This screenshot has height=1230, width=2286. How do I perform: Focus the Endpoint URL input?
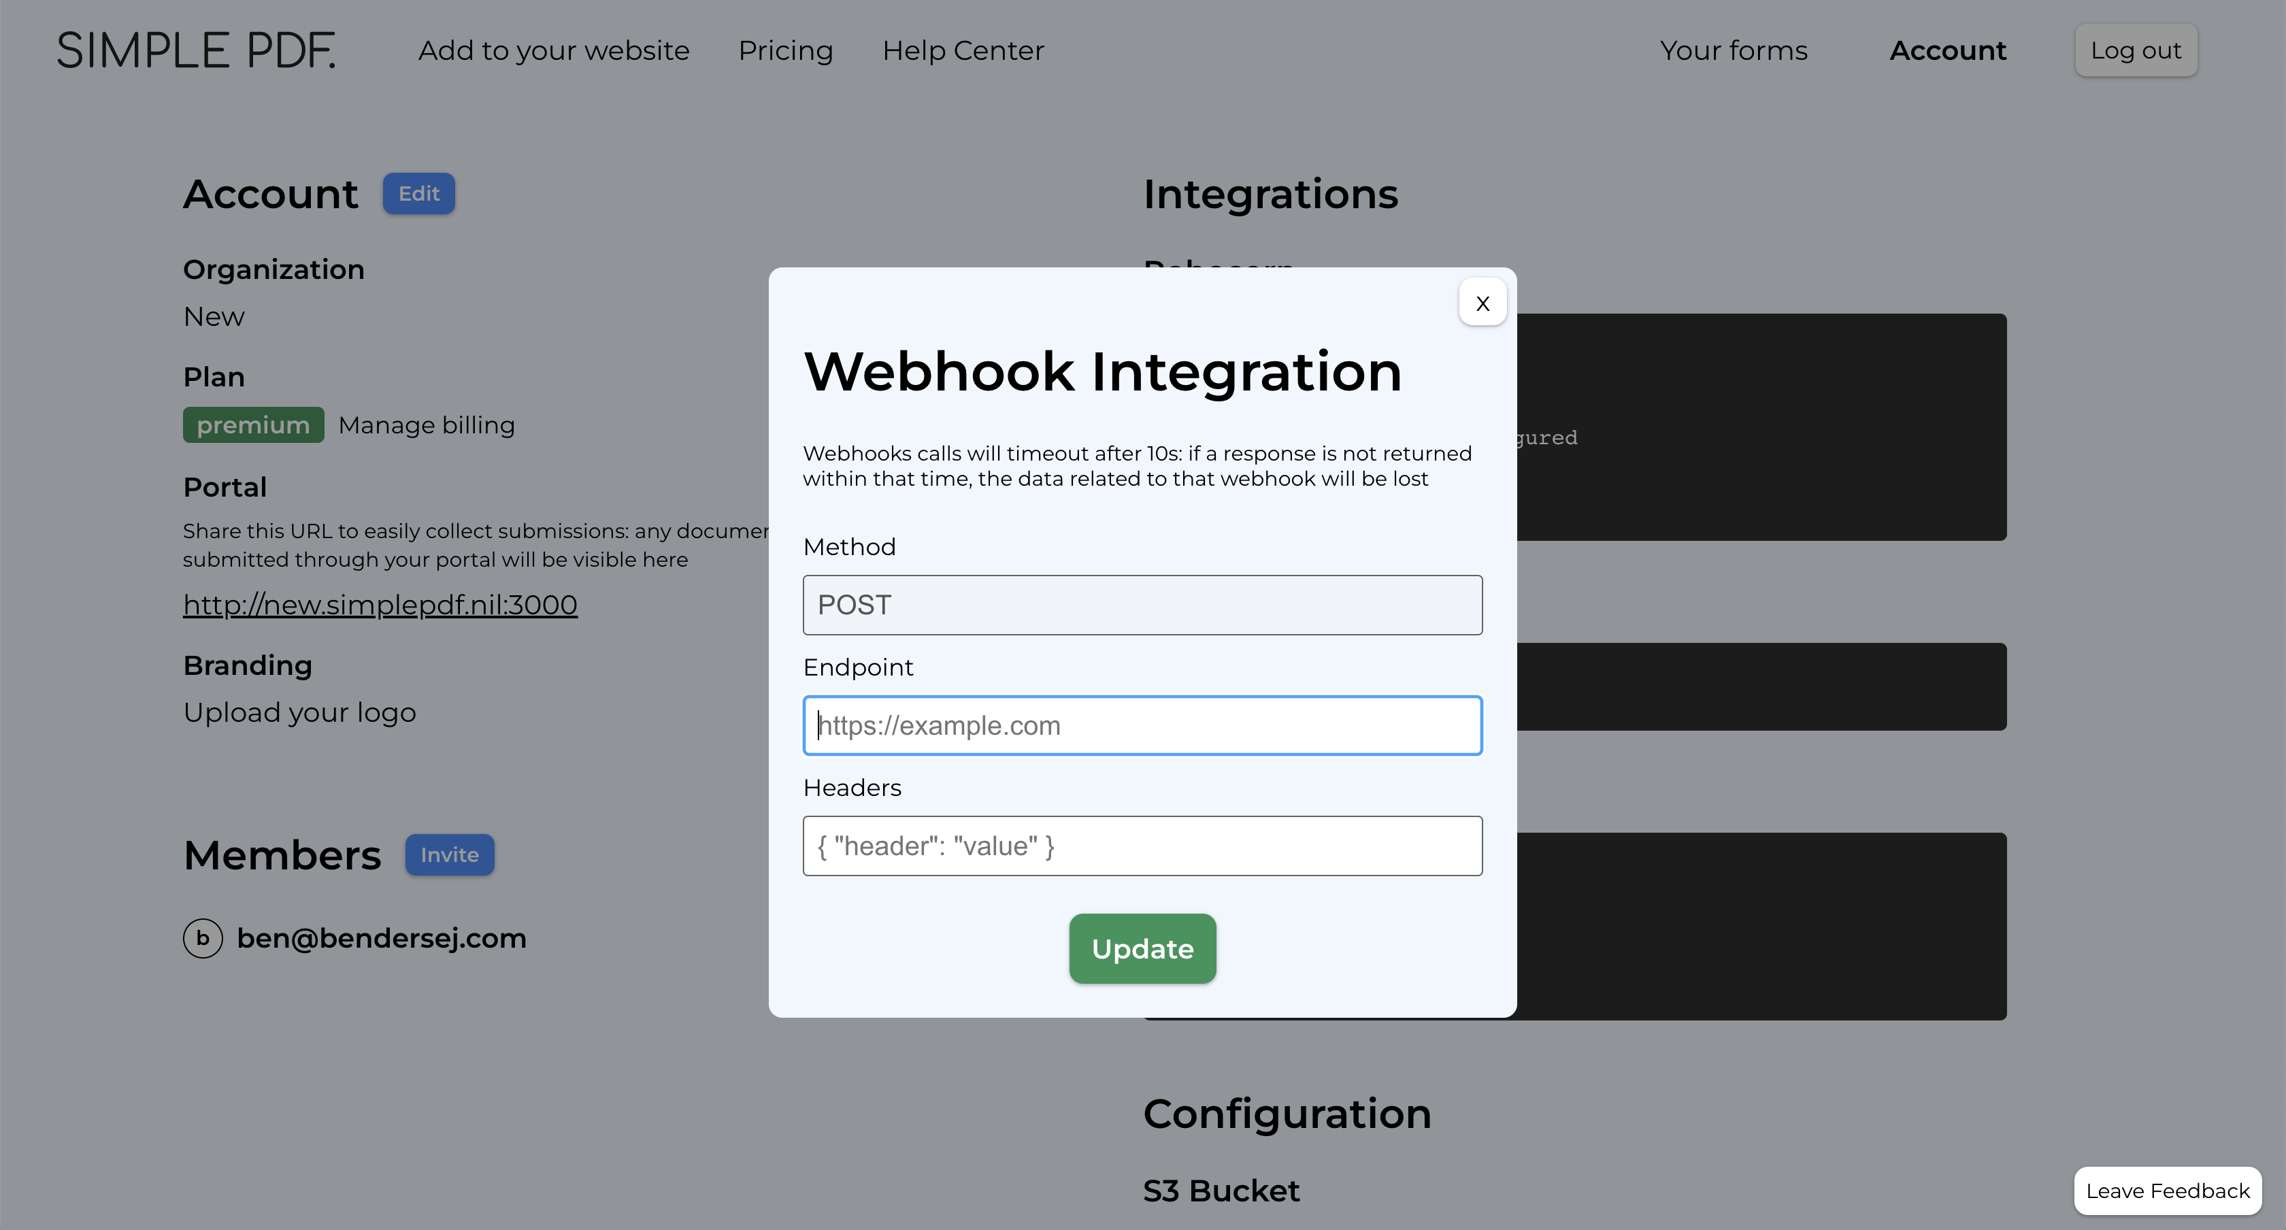[1142, 726]
